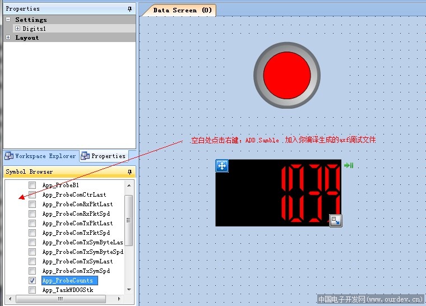Check the App_ProbeComCtrLast checkbox

pos(32,194)
